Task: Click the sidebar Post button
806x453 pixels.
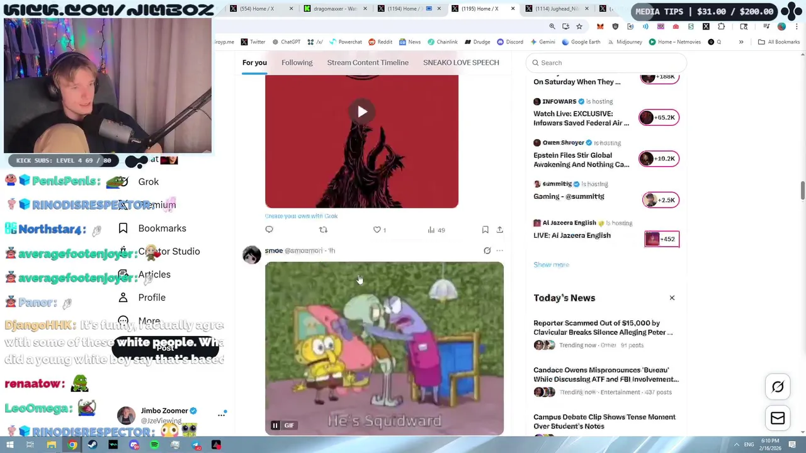Action: [165, 347]
